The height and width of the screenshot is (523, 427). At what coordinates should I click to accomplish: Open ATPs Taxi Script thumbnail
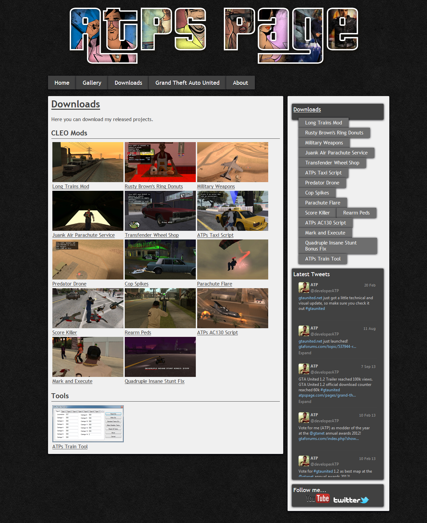tap(233, 211)
